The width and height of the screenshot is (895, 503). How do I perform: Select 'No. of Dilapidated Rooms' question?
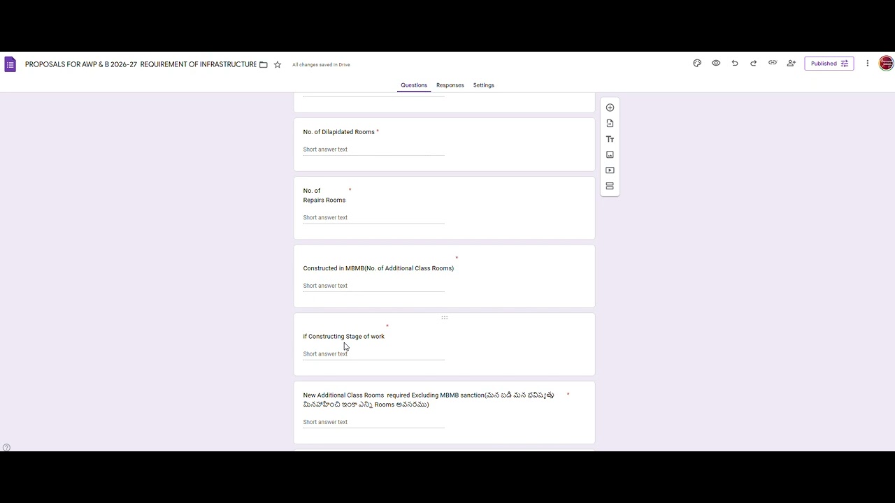click(339, 132)
